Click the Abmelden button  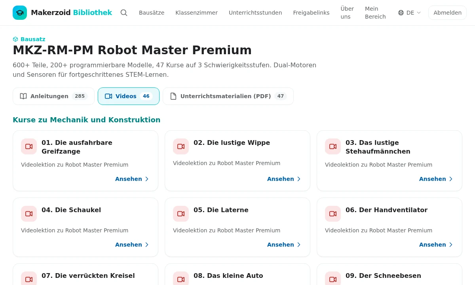tap(447, 13)
